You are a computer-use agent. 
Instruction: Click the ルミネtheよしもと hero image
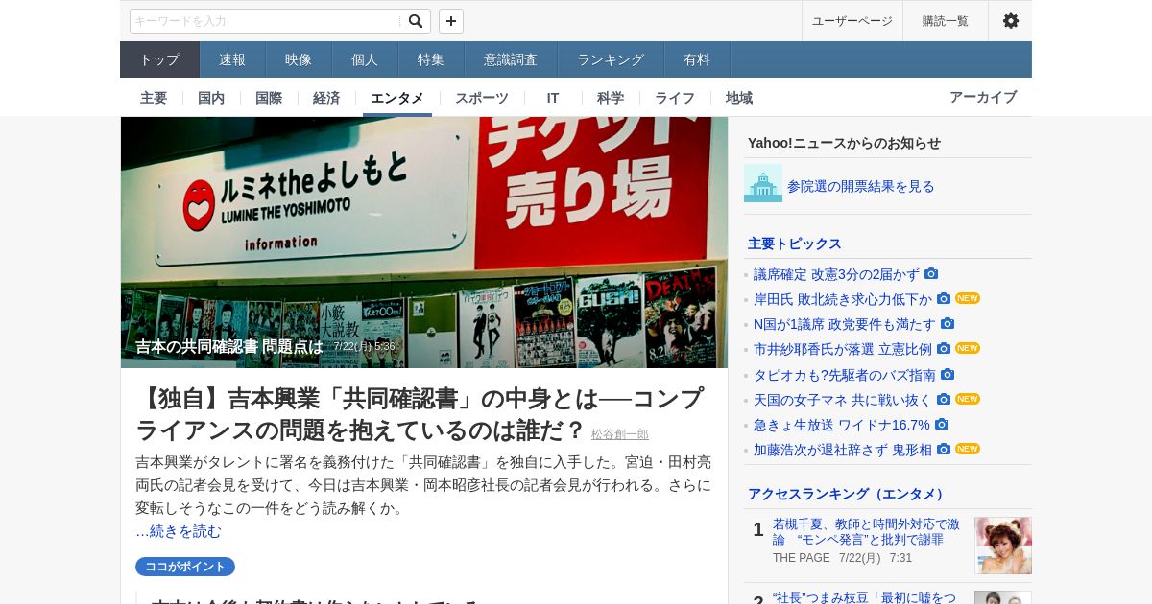coord(424,243)
